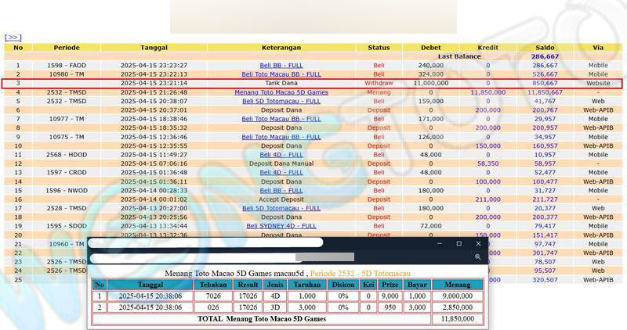Open Beli BB - FULL for 1598 - FAOD
The image size is (627, 330).
click(281, 66)
